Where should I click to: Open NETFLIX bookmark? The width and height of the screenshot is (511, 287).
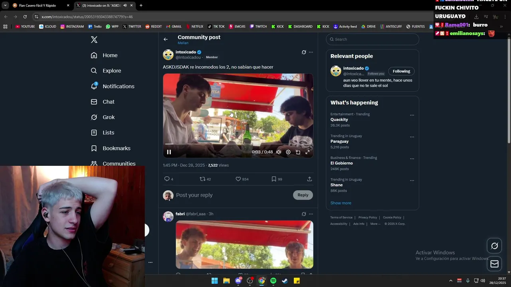click(194, 27)
